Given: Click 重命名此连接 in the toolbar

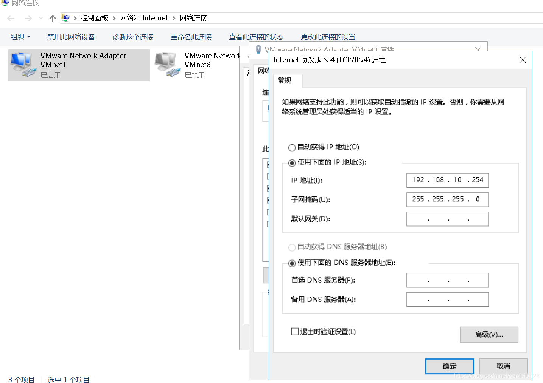Looking at the screenshot, I should click(x=191, y=37).
